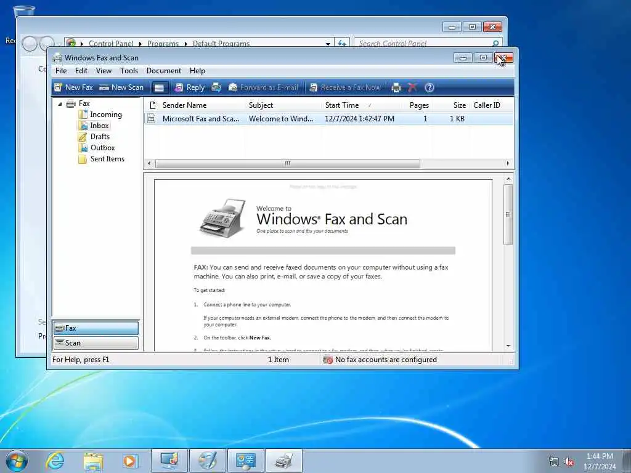Image resolution: width=631 pixels, height=473 pixels.
Task: Switch to the Fax and Scan taskbar button
Action: click(283, 461)
